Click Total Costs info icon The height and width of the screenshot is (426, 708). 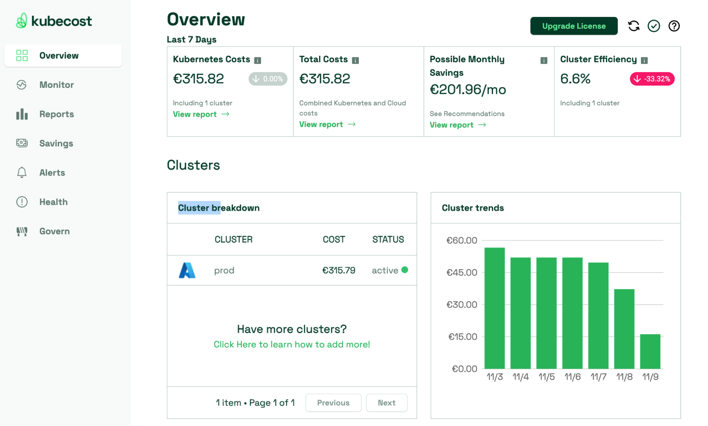pos(356,61)
